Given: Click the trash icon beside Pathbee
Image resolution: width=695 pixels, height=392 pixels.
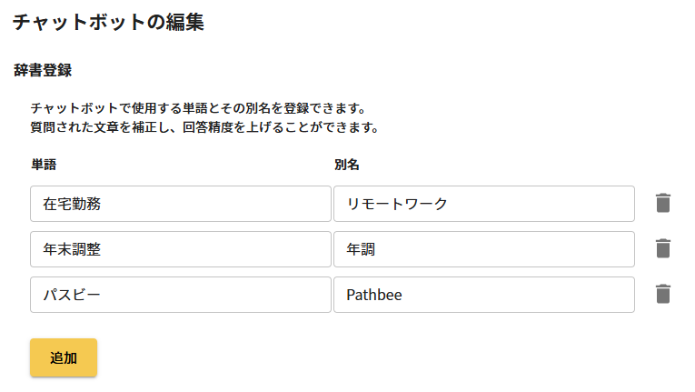Looking at the screenshot, I should pyautogui.click(x=663, y=294).
